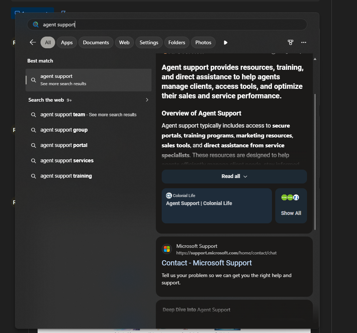This screenshot has width=357, height=333.
Task: Open the three-dots more options menu
Action: point(303,42)
